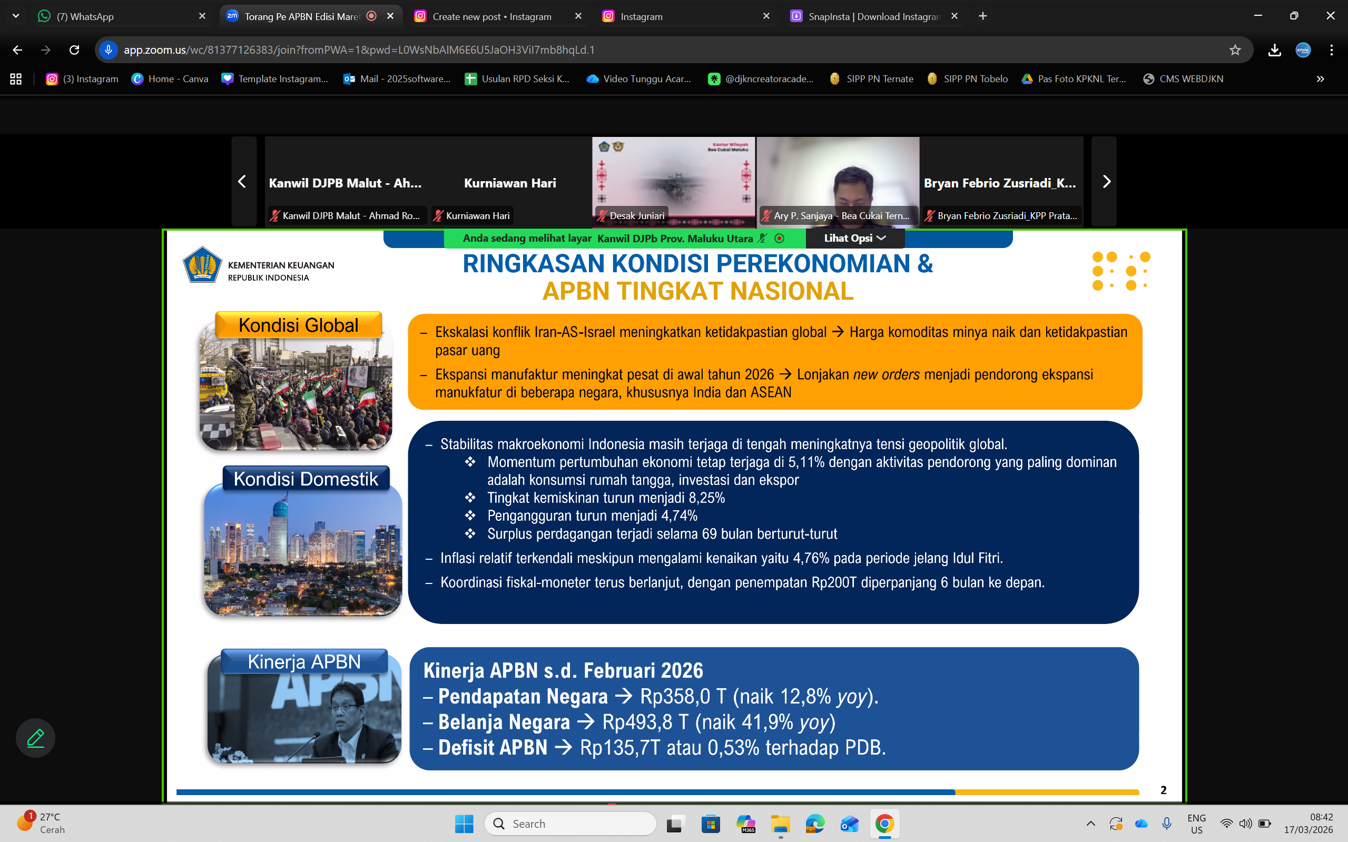Click the microphone icon in address bar

tap(109, 50)
